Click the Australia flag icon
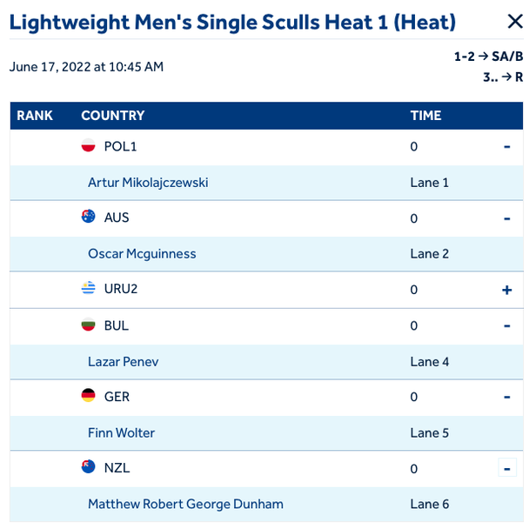 [x=88, y=218]
